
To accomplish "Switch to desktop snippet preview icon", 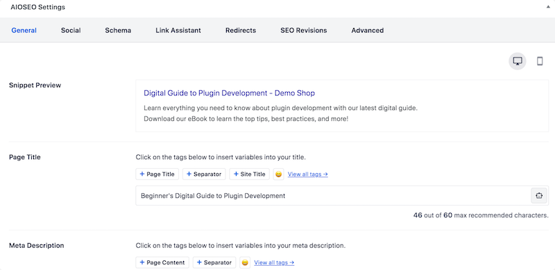I will click(517, 61).
